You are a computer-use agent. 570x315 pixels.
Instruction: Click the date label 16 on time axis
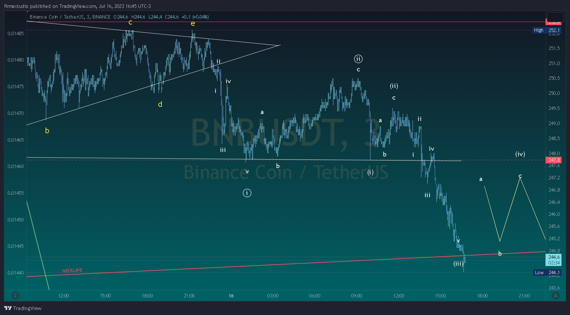click(x=231, y=296)
